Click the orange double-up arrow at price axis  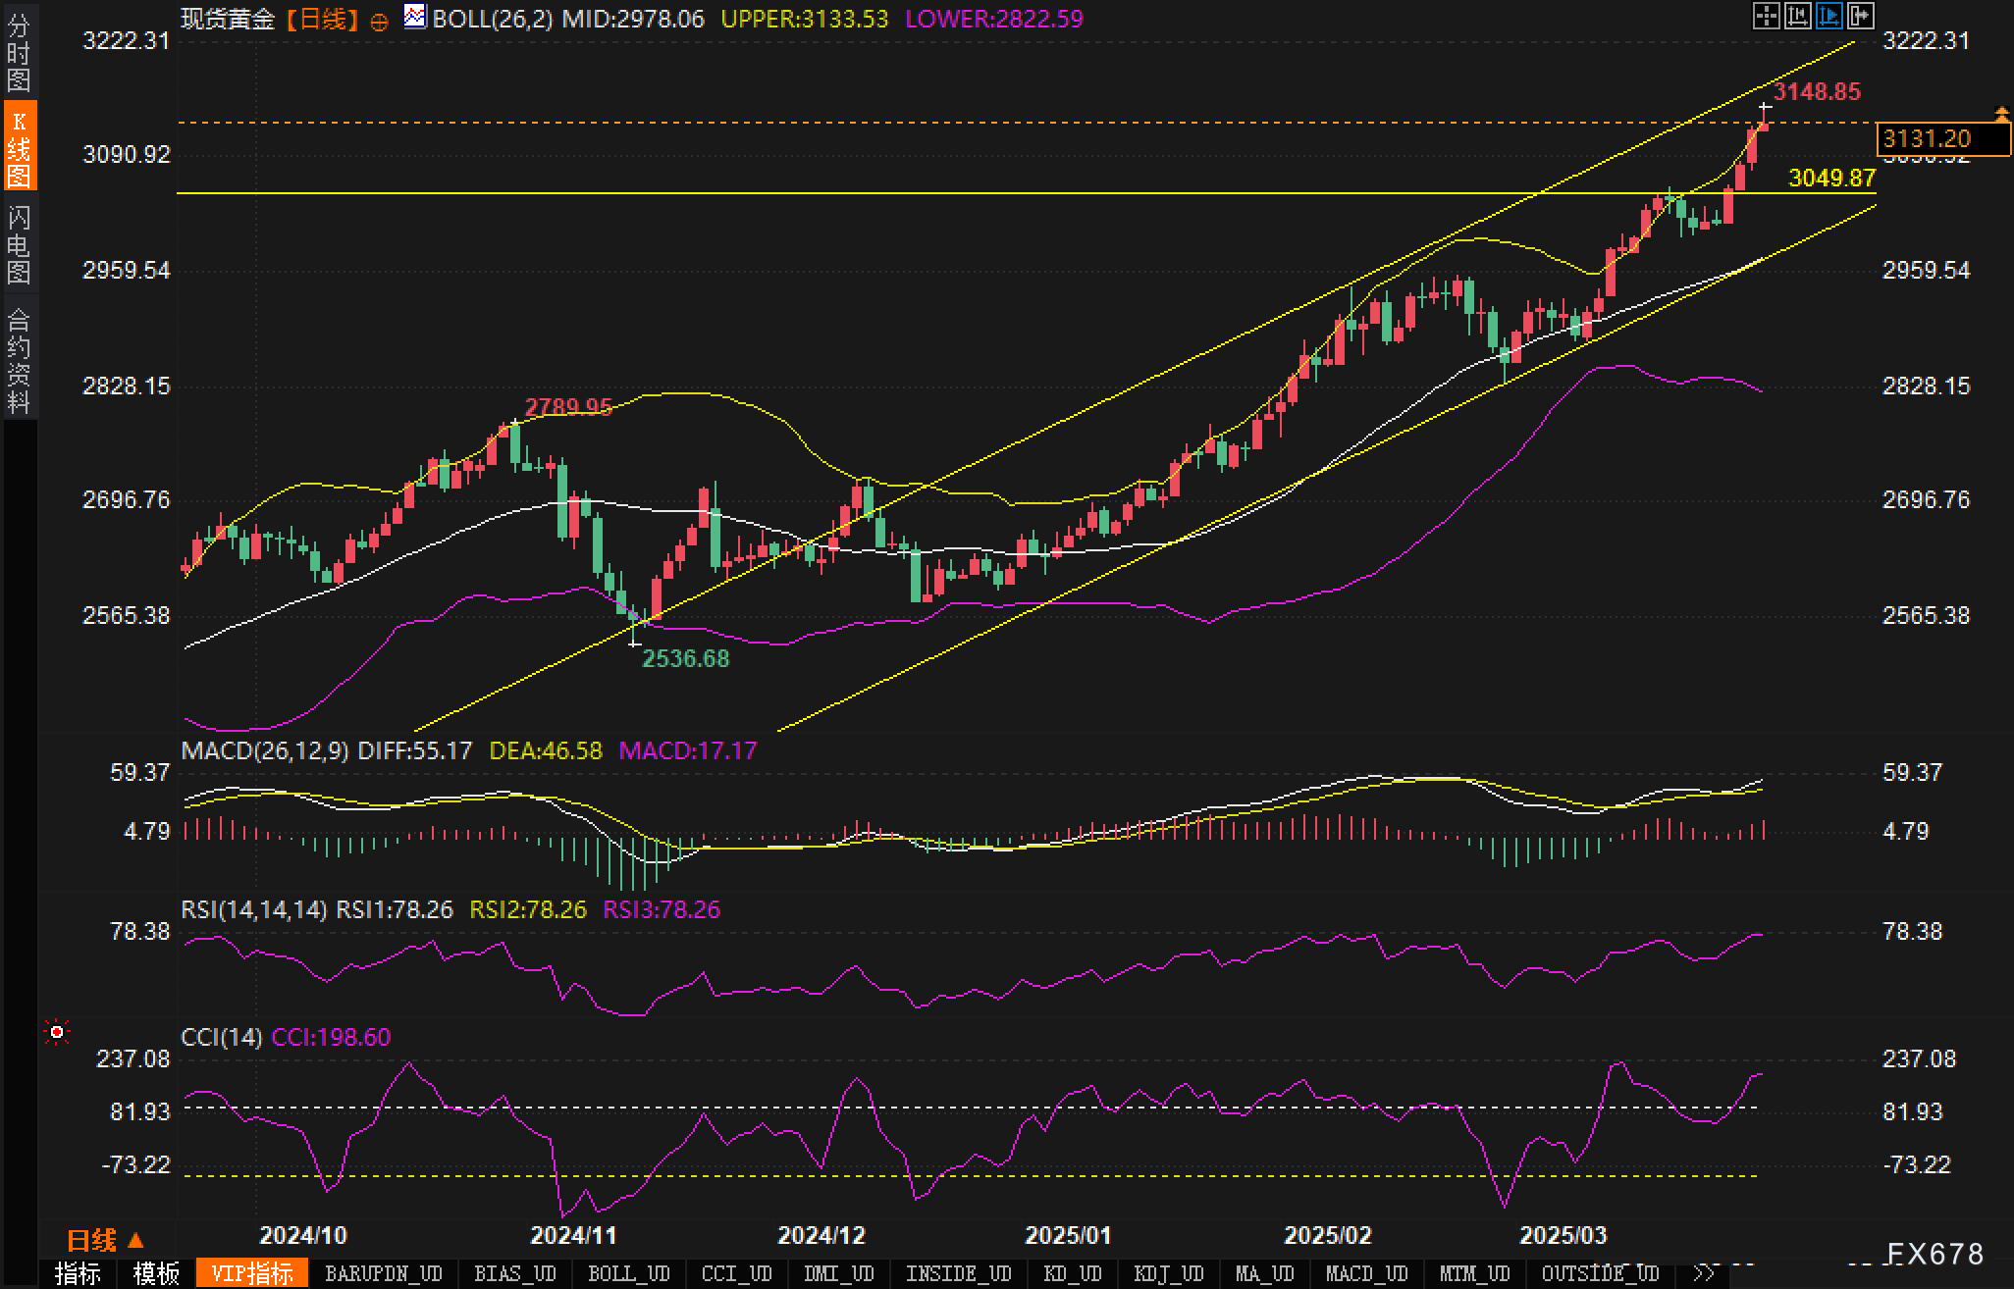click(2001, 115)
